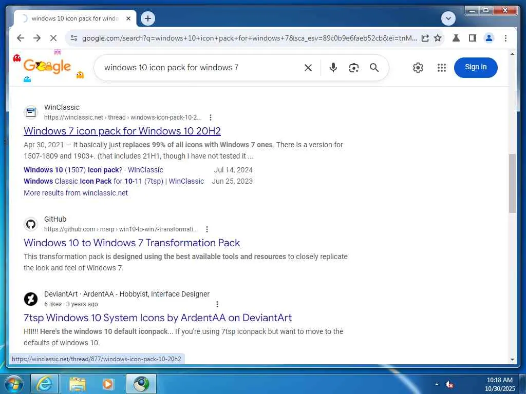
Task: Stop loading the page
Action: pos(53,38)
